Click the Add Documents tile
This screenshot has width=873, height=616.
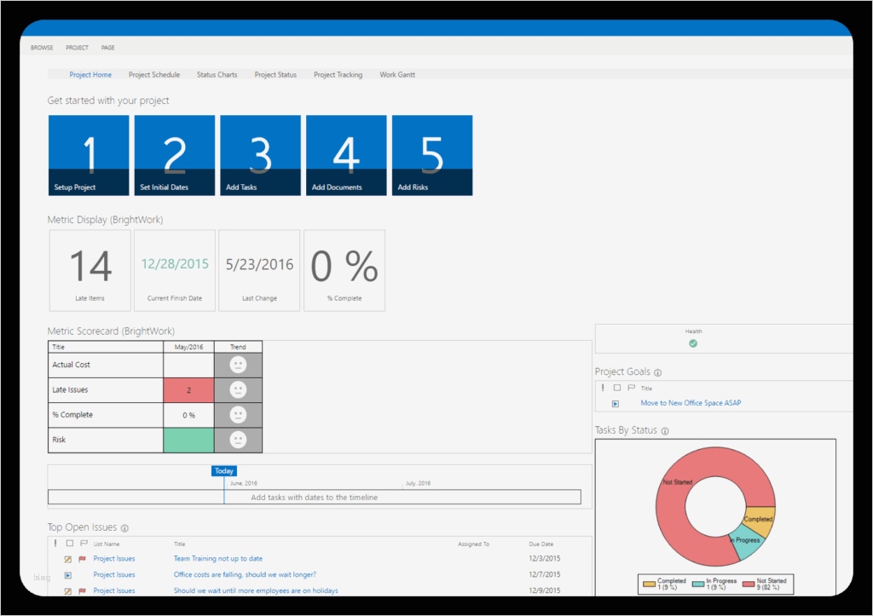tap(346, 155)
